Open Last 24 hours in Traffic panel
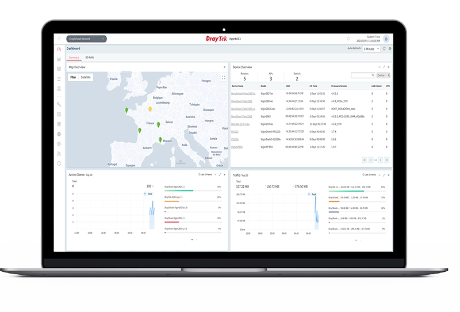 click(369, 175)
